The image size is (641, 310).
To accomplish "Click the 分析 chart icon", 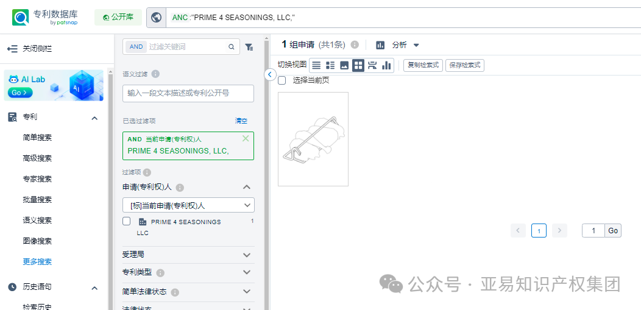I will 380,45.
